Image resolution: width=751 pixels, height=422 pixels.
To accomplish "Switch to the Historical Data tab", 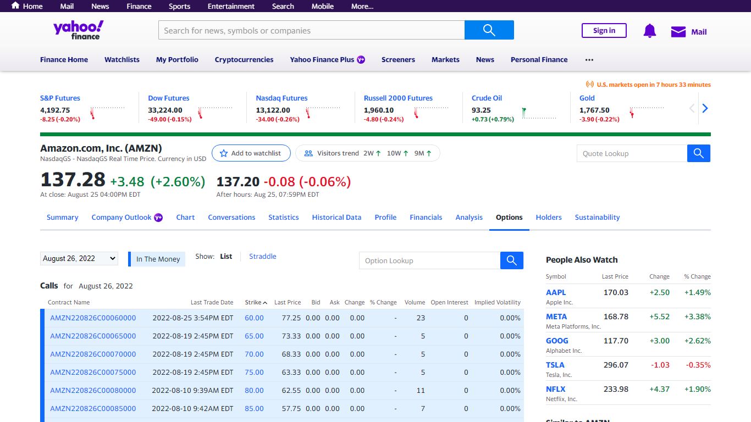I will click(x=336, y=217).
